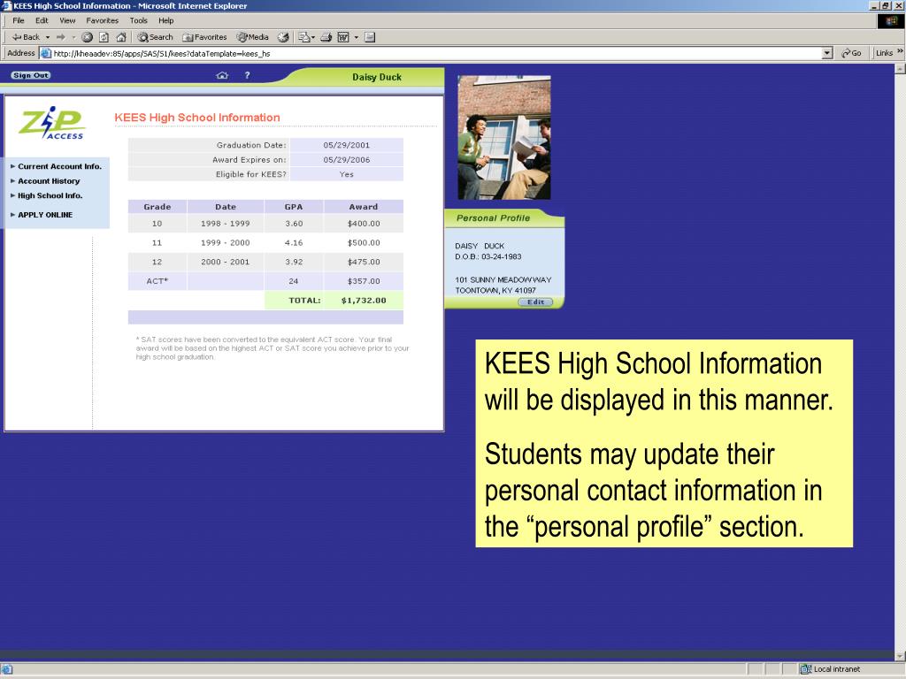Click the $400.00 award for grade 10
Viewport: 906px width, 679px height.
pos(364,224)
